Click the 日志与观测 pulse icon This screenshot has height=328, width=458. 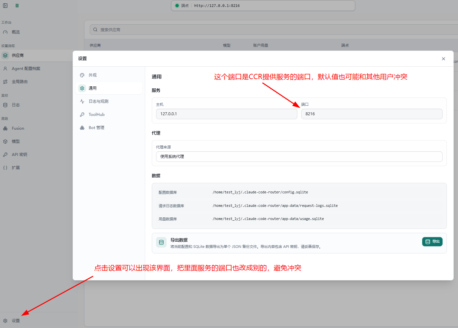pyautogui.click(x=82, y=101)
